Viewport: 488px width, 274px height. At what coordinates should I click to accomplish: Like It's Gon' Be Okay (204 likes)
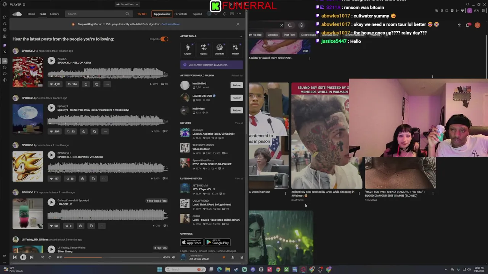coord(55,131)
